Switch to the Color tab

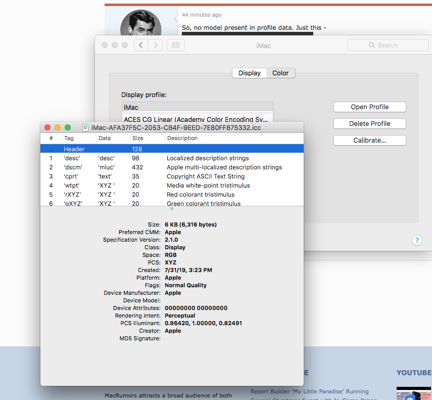(280, 73)
